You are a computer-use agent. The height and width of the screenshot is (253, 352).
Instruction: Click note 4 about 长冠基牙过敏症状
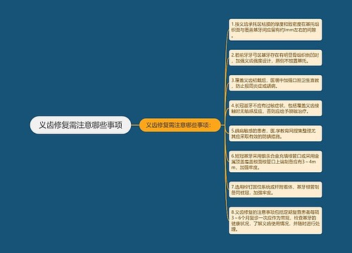[275, 108]
